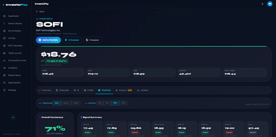Screen dimensions: 276x137
Task: Open Academy page
Action: pyautogui.click(x=16, y=68)
